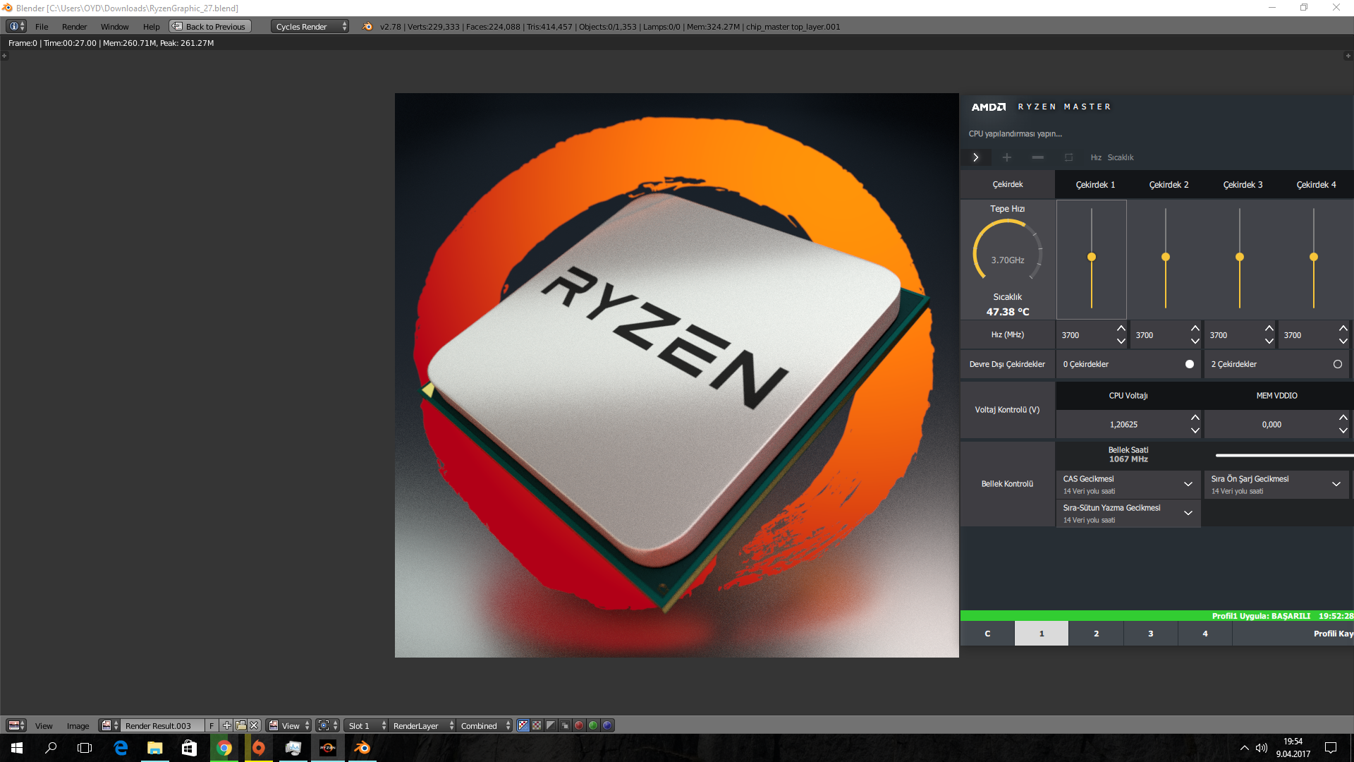Display only the green channel
Viewport: 1354px width, 762px height.
(x=593, y=725)
